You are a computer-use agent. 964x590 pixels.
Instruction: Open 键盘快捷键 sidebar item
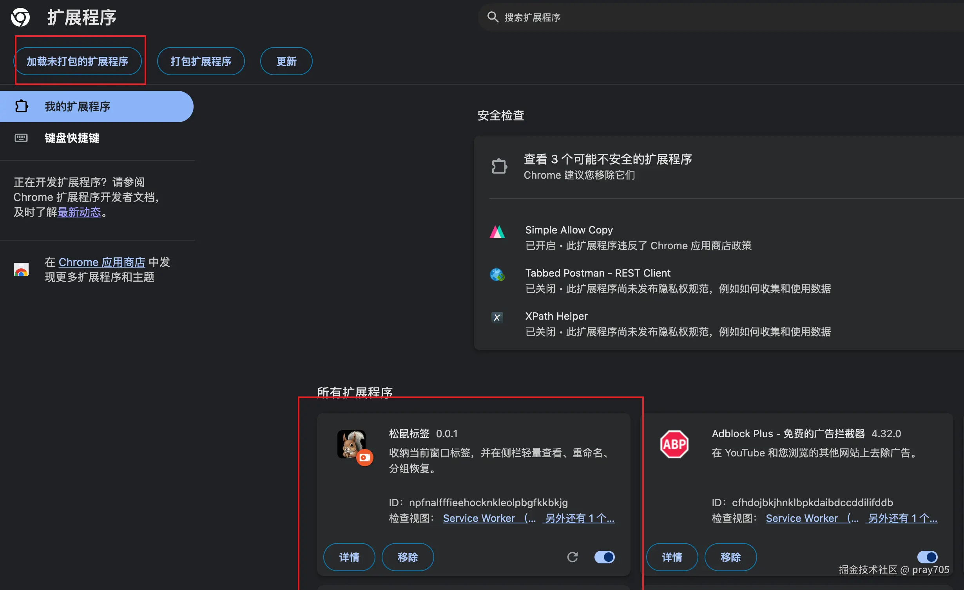click(x=72, y=138)
